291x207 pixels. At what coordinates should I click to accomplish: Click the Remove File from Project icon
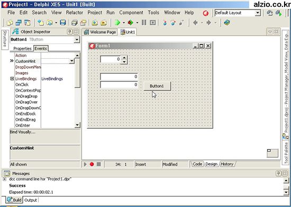104,23
